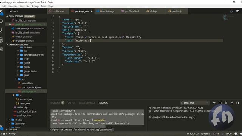The image size is (242, 136).
Task: Open the DEBUG CONSOLE panel tab
Action: click(x=87, y=103)
